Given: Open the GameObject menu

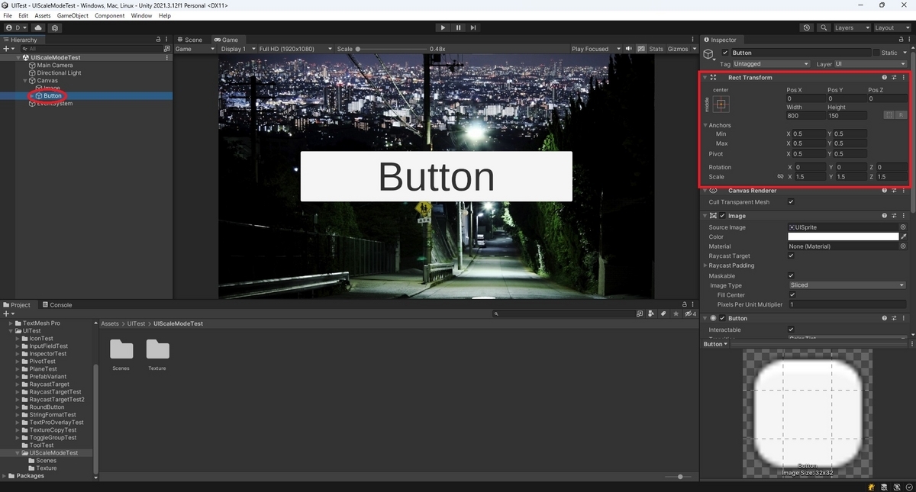Looking at the screenshot, I should point(73,15).
